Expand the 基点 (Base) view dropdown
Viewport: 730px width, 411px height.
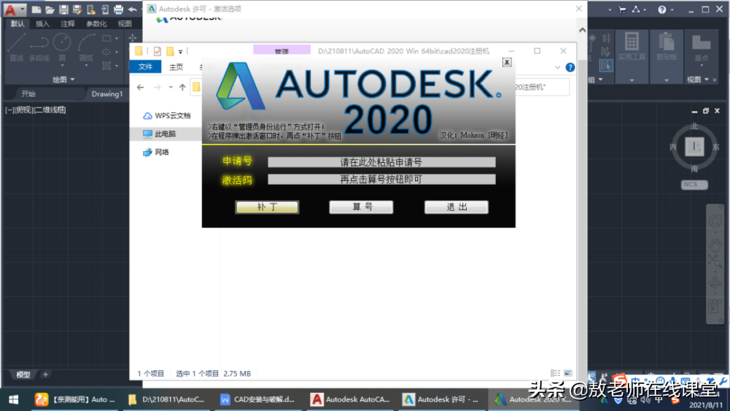[701, 65]
